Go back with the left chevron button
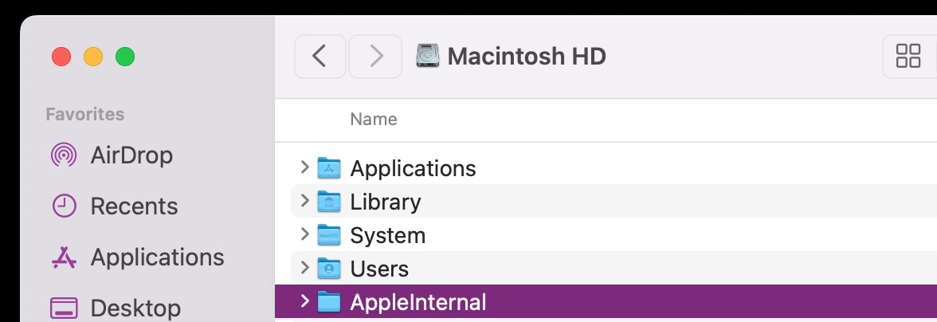This screenshot has width=937, height=322. pos(320,57)
